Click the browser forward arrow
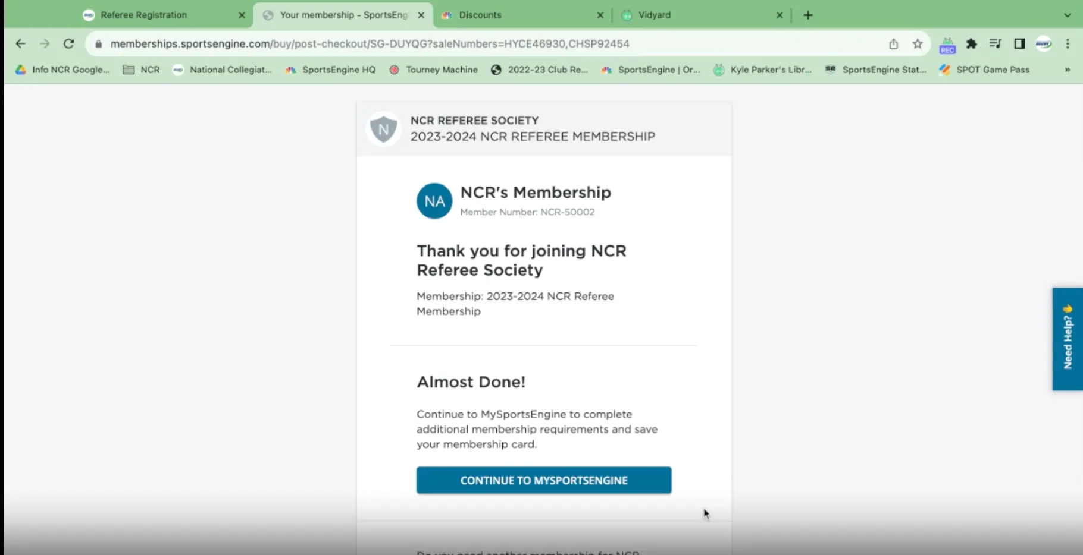Viewport: 1083px width, 555px height. click(45, 43)
